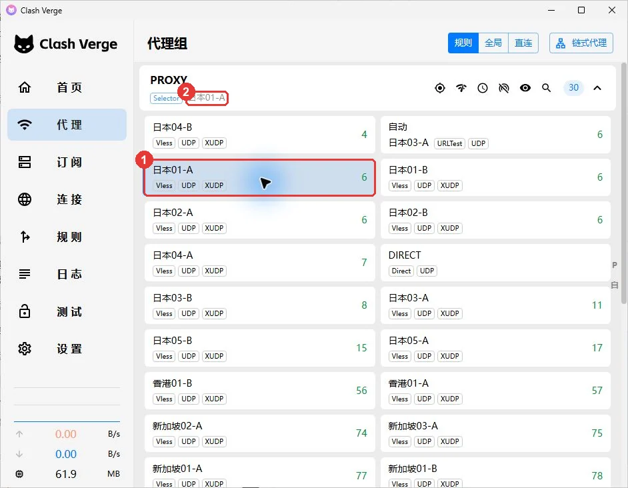
Task: Click delay value 4 on 日本04-B
Action: pyautogui.click(x=364, y=135)
